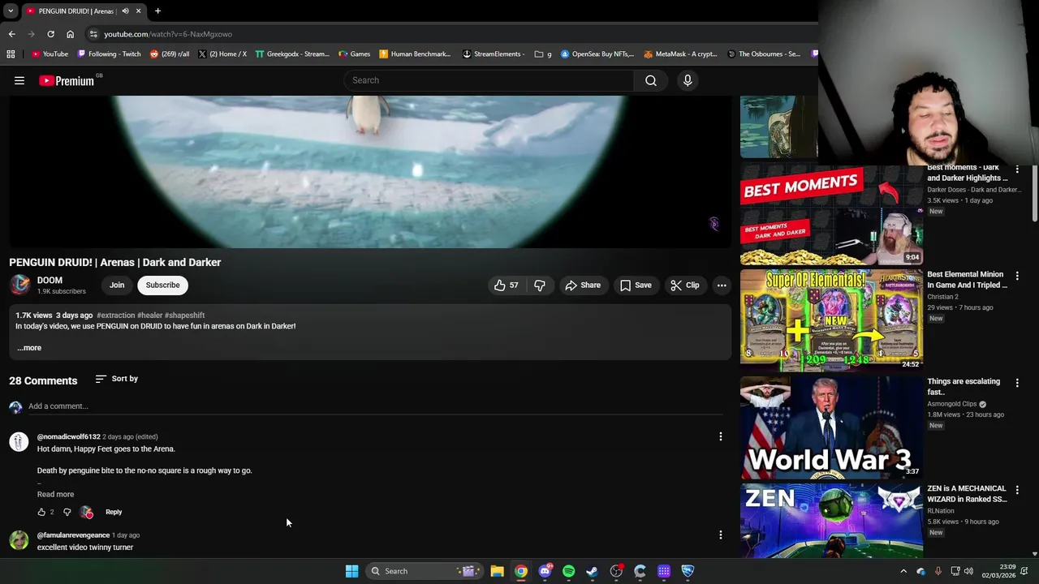
Task: Open the browser home page icon
Action: (70, 34)
